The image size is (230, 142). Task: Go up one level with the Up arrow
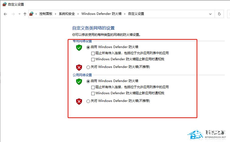click(25, 14)
